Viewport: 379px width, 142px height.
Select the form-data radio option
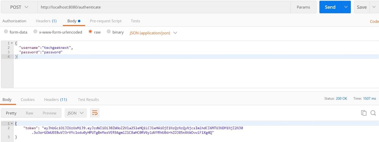[6, 32]
